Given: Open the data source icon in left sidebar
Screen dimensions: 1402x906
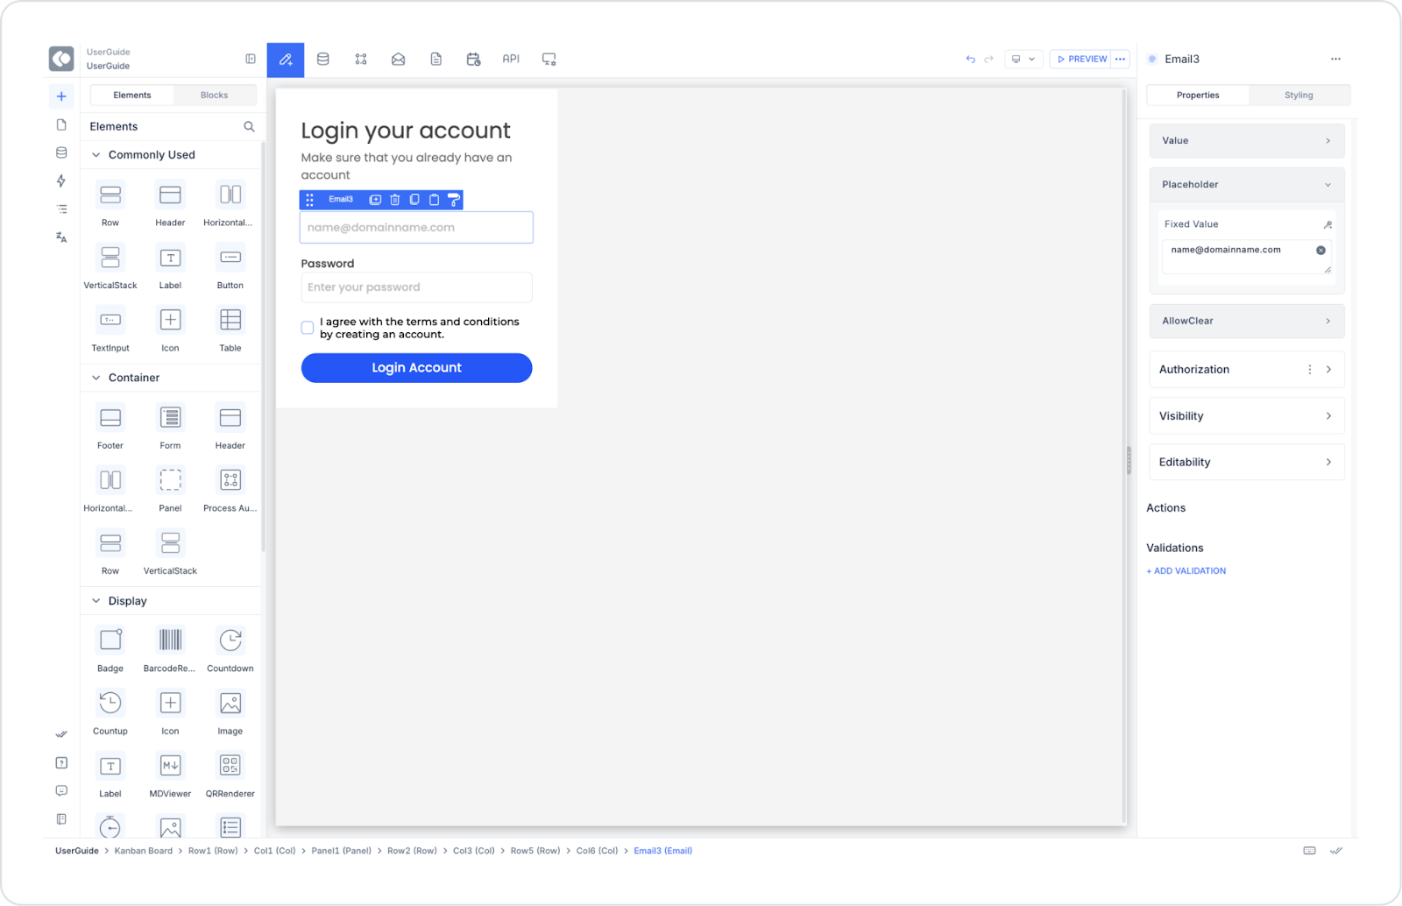Looking at the screenshot, I should [x=61, y=152].
